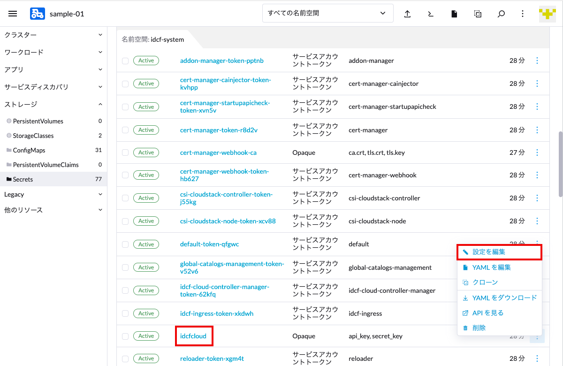Viewport: 563px width, 366px height.
Task: Select checkbox for cert-manager-token-r8d2v
Action: click(125, 130)
